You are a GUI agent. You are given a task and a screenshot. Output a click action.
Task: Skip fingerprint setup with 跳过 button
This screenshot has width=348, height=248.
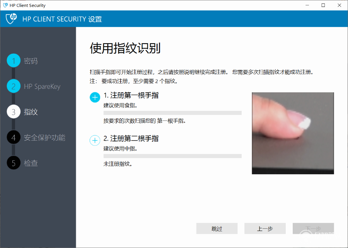click(x=217, y=229)
